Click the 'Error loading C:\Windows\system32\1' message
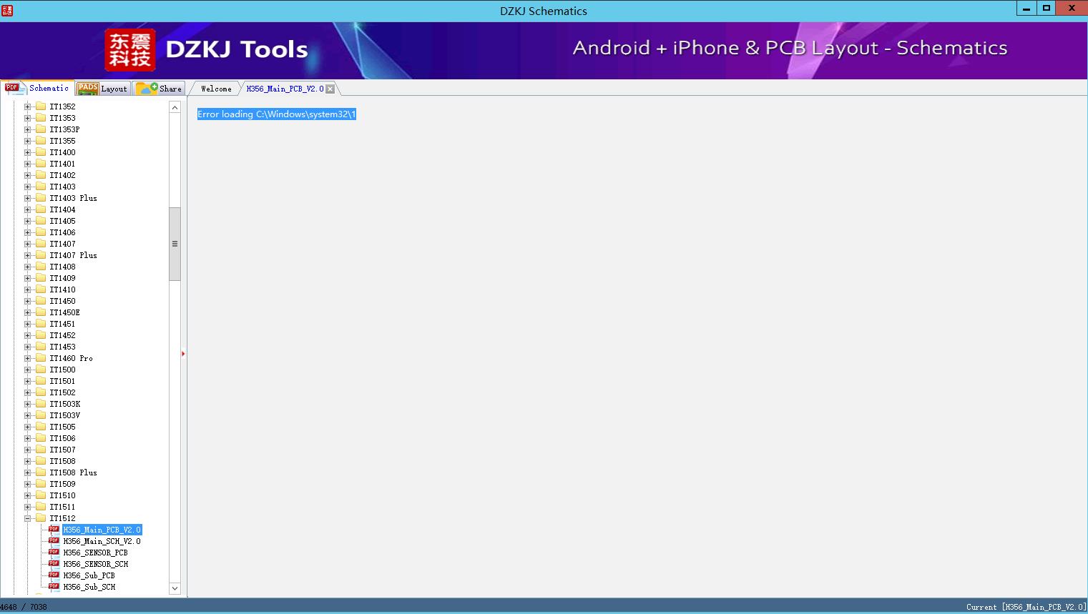The width and height of the screenshot is (1088, 614). 277,114
